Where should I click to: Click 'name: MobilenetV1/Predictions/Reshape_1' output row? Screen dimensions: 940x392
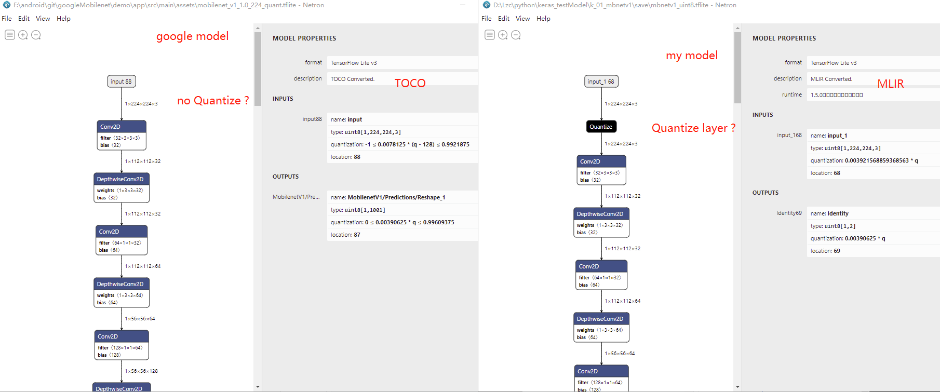pos(402,197)
